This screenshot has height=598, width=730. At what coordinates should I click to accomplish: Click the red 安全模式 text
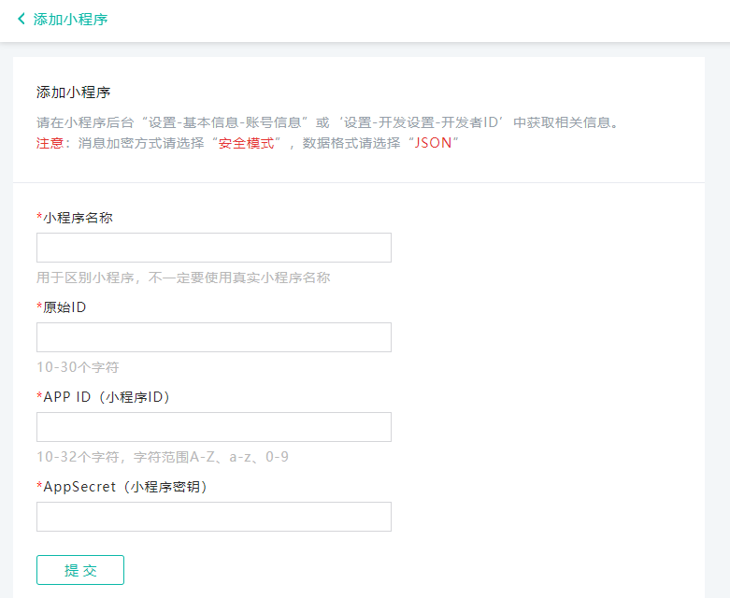250,143
